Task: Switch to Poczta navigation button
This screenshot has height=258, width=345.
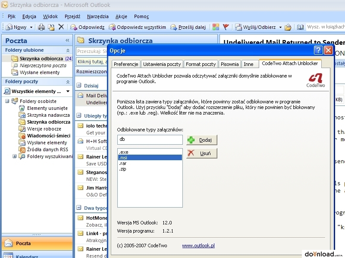Action: (37, 243)
